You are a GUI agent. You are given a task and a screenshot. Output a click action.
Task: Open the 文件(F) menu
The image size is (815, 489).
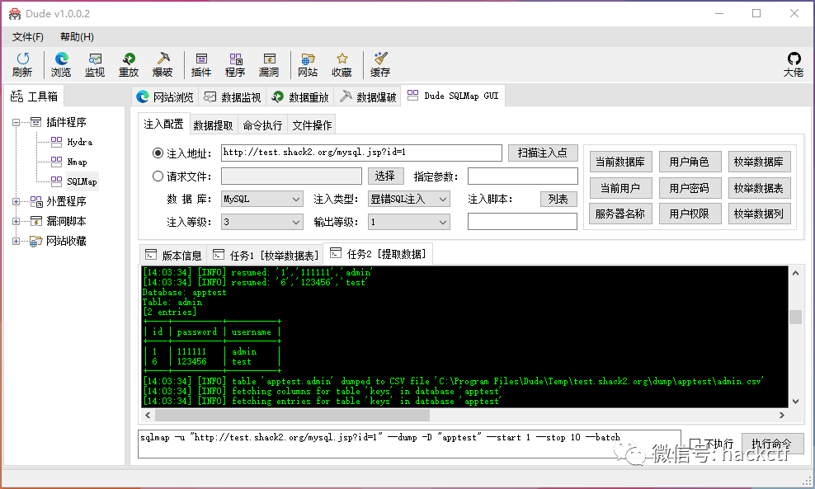[28, 37]
